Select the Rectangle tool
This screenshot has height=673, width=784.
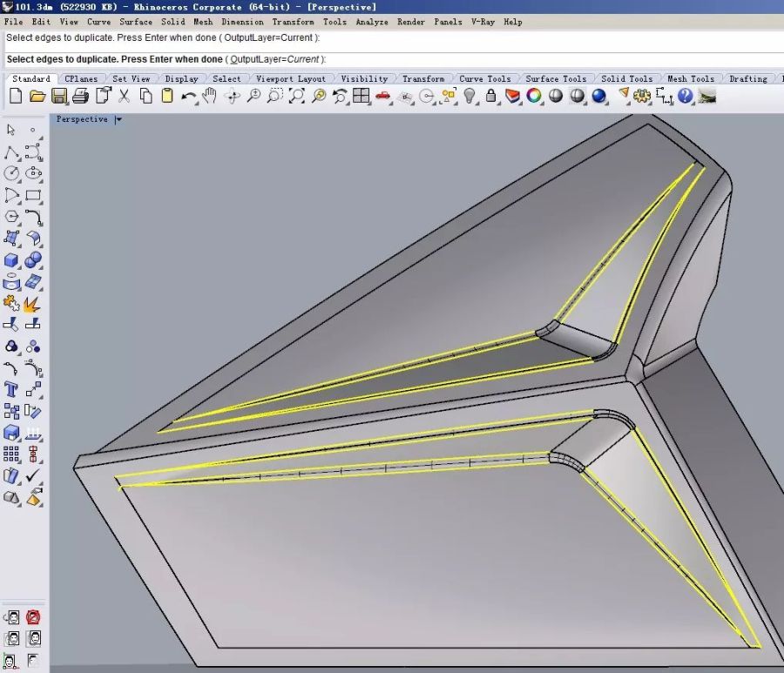click(x=34, y=195)
